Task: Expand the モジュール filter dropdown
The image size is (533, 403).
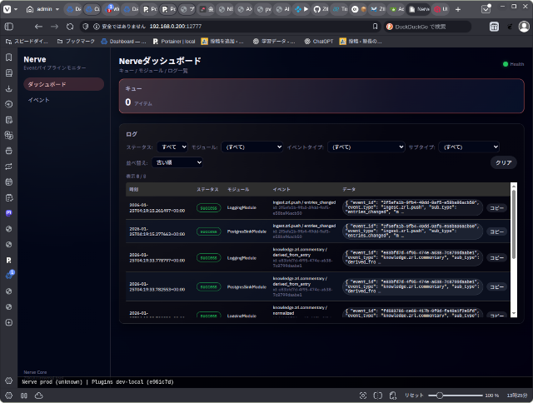Action: pos(252,147)
